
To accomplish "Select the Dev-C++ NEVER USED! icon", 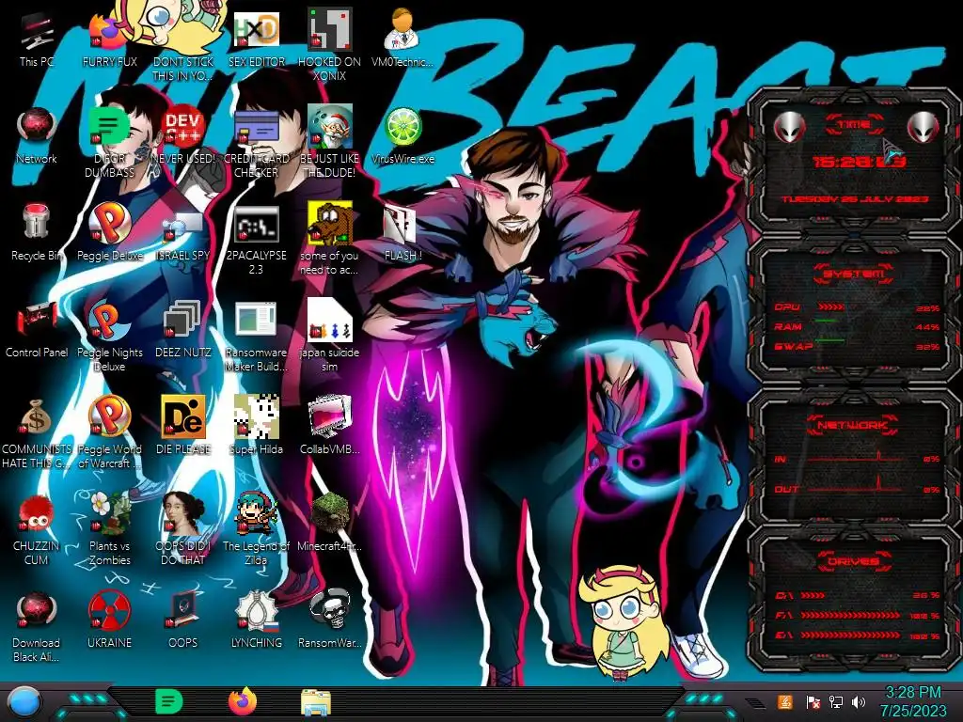I will coord(183,136).
